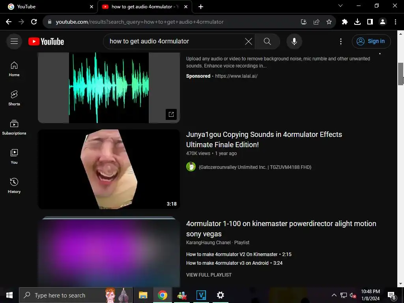
Task: Play 'How to make 4ormulator v3 on Android'
Action: pyautogui.click(x=234, y=263)
